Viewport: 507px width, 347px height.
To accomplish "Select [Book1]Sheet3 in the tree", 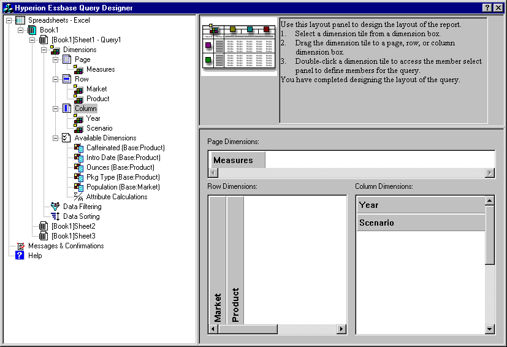I will [73, 236].
